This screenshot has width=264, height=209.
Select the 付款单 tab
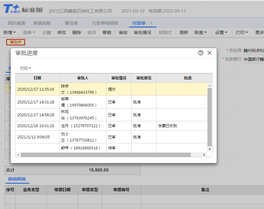click(x=139, y=23)
